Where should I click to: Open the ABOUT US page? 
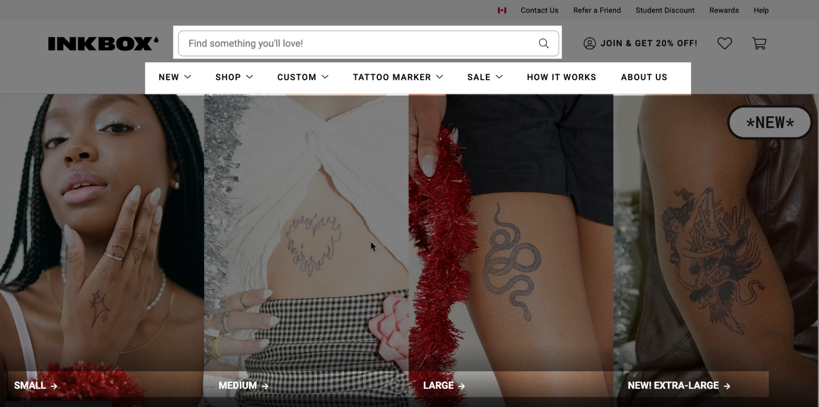click(644, 77)
